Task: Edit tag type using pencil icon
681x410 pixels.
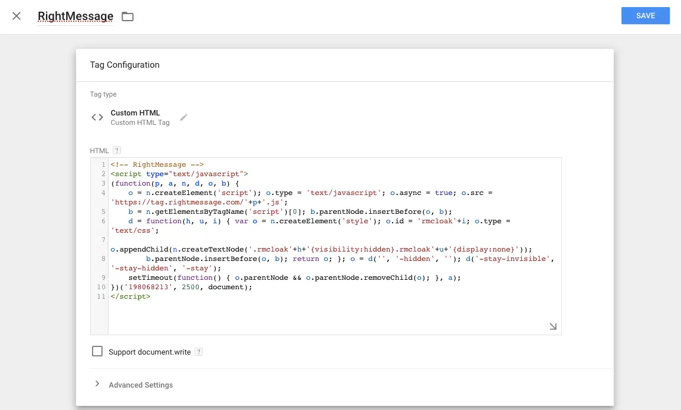Action: (x=184, y=117)
